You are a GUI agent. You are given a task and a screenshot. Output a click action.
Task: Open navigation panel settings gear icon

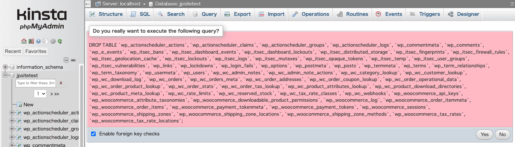coord(53,41)
